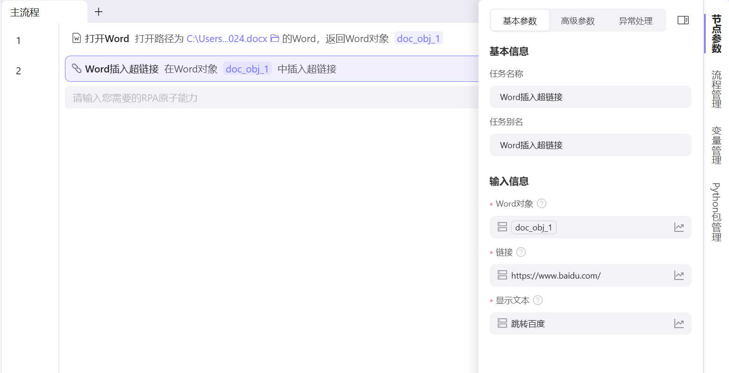Click the variable icon in the Word对象 field
729x373 pixels.
pos(502,227)
